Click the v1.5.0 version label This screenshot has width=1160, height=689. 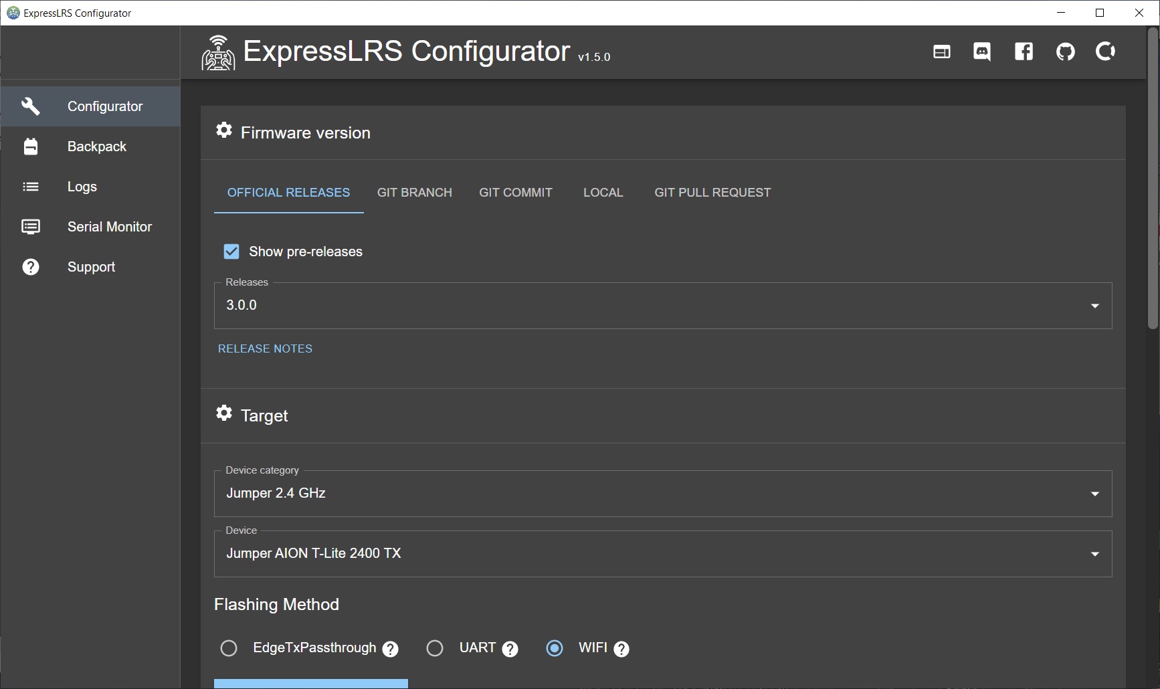tap(594, 58)
